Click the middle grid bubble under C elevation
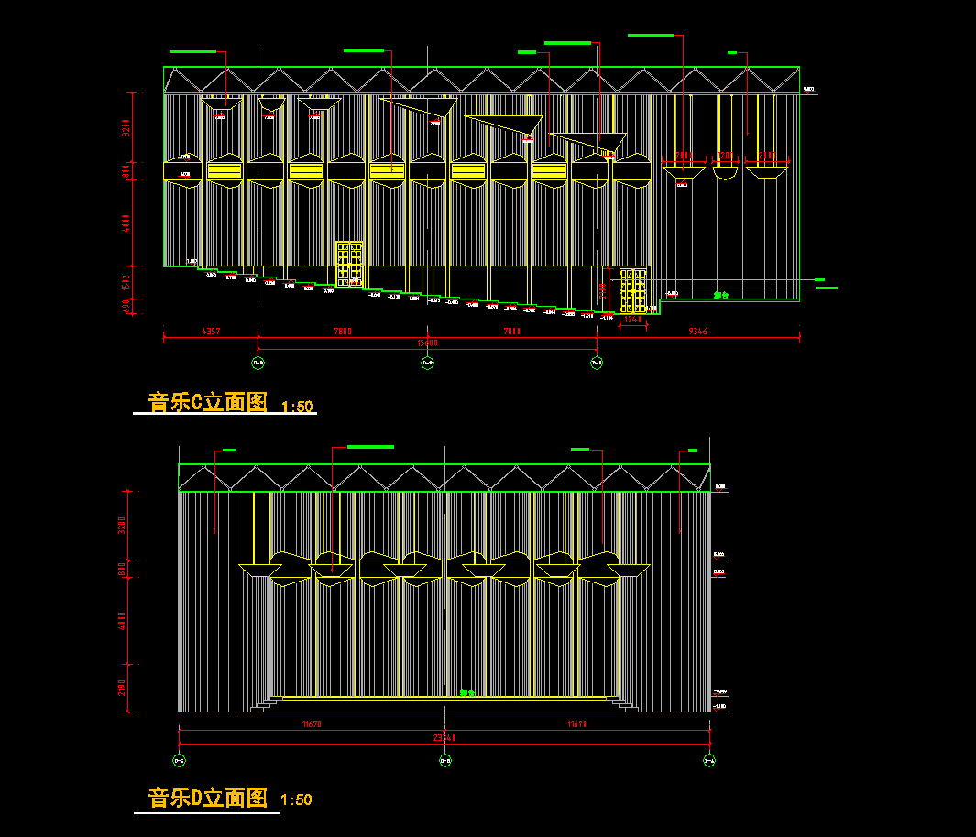976x837 pixels. [x=427, y=364]
